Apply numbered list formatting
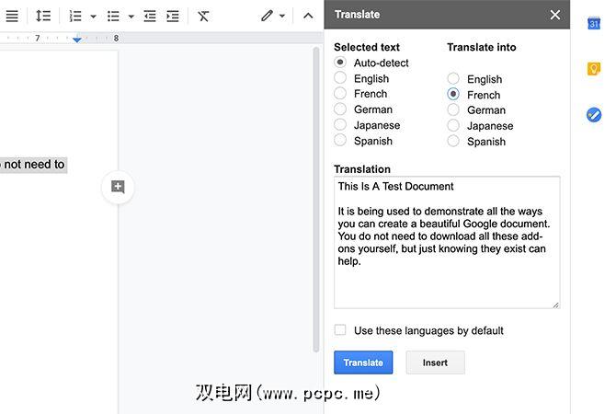 click(x=75, y=16)
